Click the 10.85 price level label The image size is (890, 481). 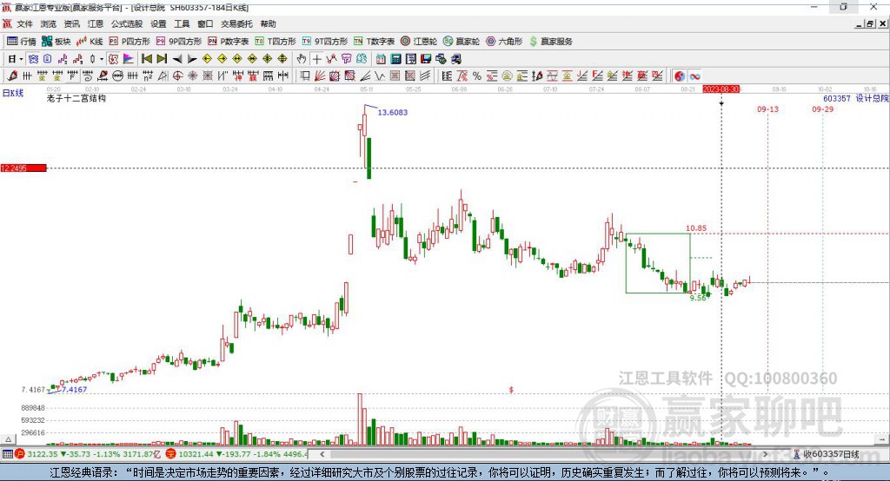click(x=696, y=228)
